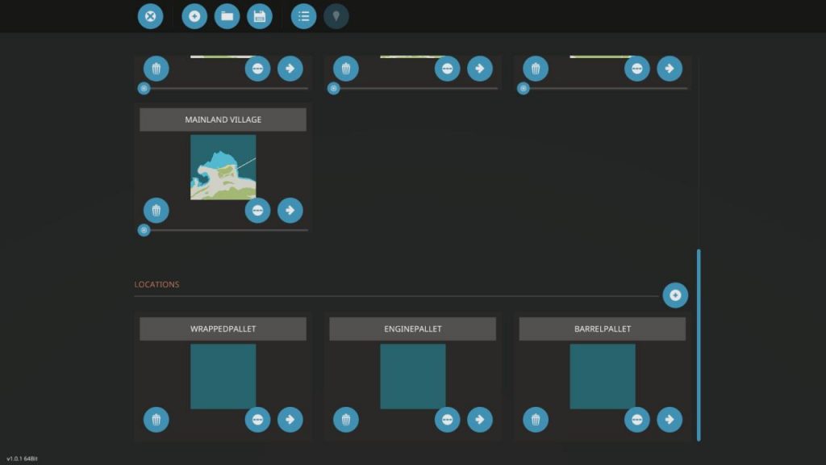The width and height of the screenshot is (826, 465).
Task: Open ENGINEPALLET using its arrow button
Action: pos(480,420)
